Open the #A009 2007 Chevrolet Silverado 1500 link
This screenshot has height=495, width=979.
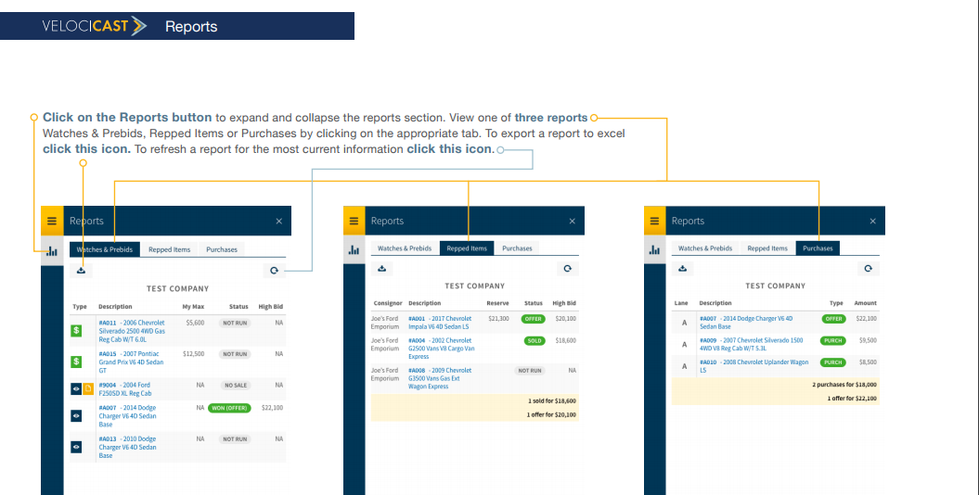[x=751, y=344]
